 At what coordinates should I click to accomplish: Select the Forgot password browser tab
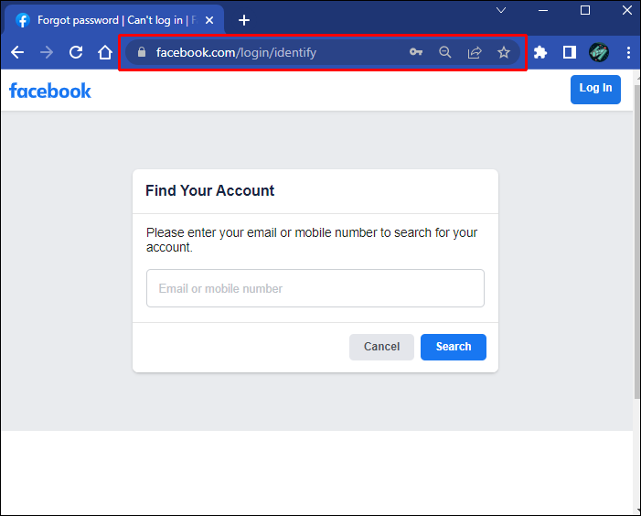coord(114,20)
